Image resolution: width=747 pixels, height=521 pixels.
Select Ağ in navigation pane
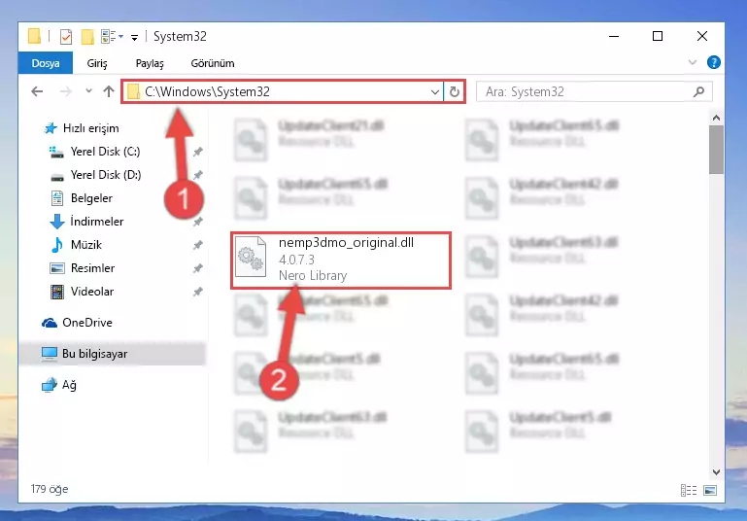[x=69, y=385]
